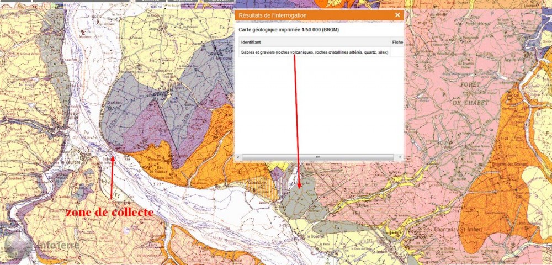The image size is (552, 265).
Task: Click the red 'zone de collecte' annotation
Action: (x=109, y=213)
